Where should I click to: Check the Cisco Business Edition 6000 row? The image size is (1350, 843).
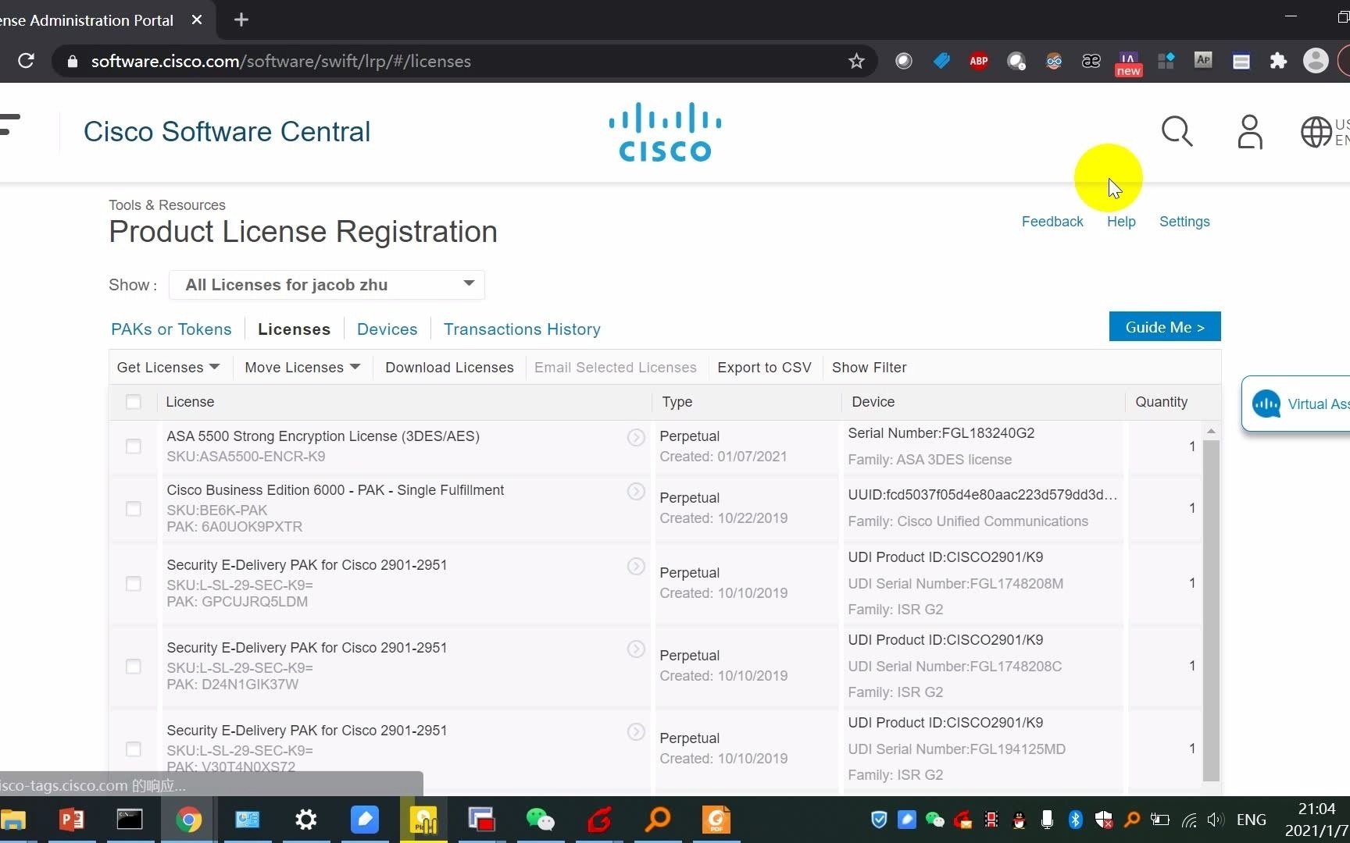[134, 509]
